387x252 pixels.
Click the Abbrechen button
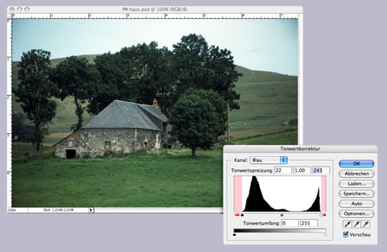(x=356, y=174)
